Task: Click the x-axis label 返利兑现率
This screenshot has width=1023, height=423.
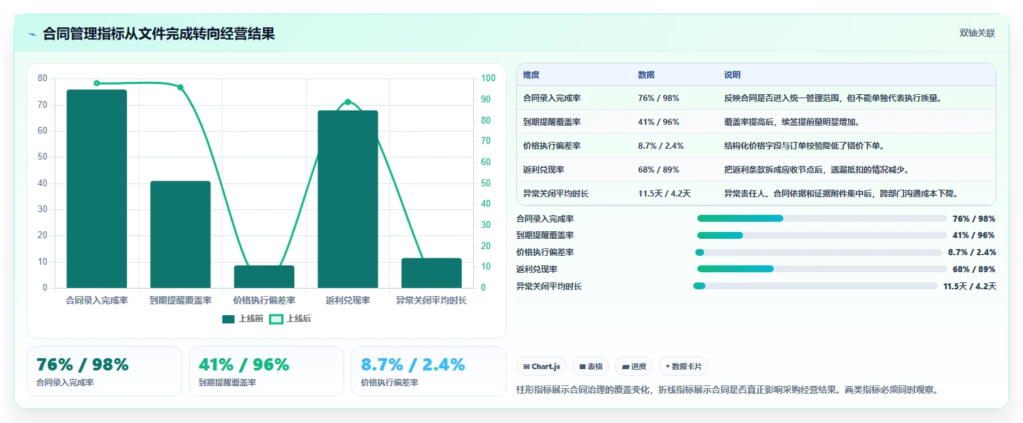Action: coord(348,300)
